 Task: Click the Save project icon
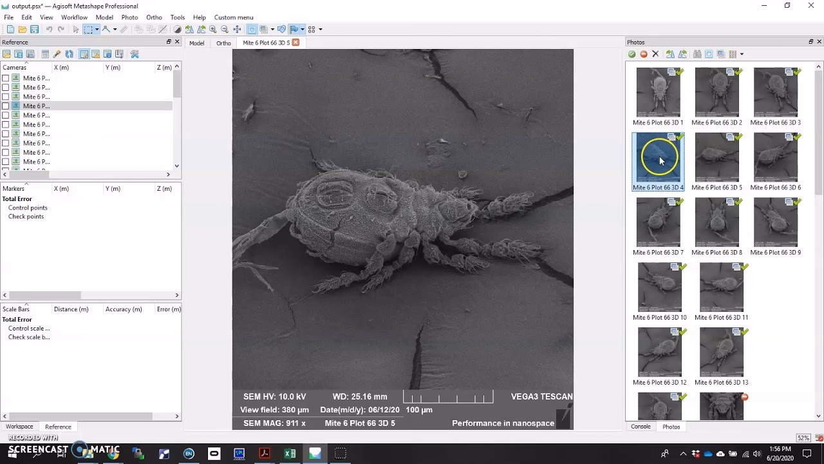pos(34,29)
